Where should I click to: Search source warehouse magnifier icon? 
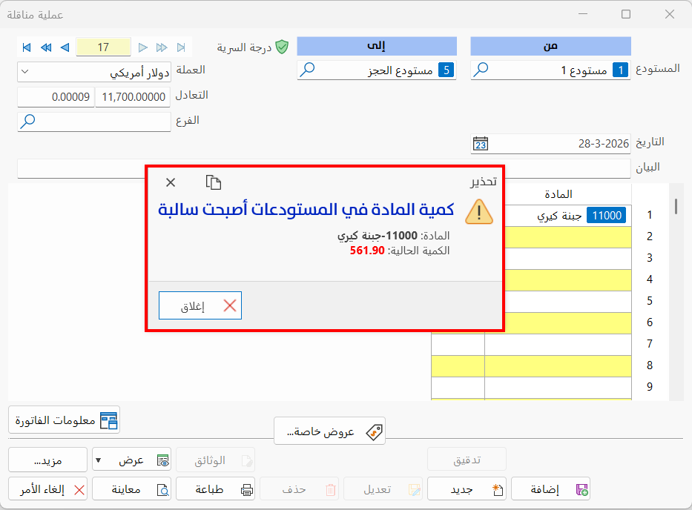point(481,69)
